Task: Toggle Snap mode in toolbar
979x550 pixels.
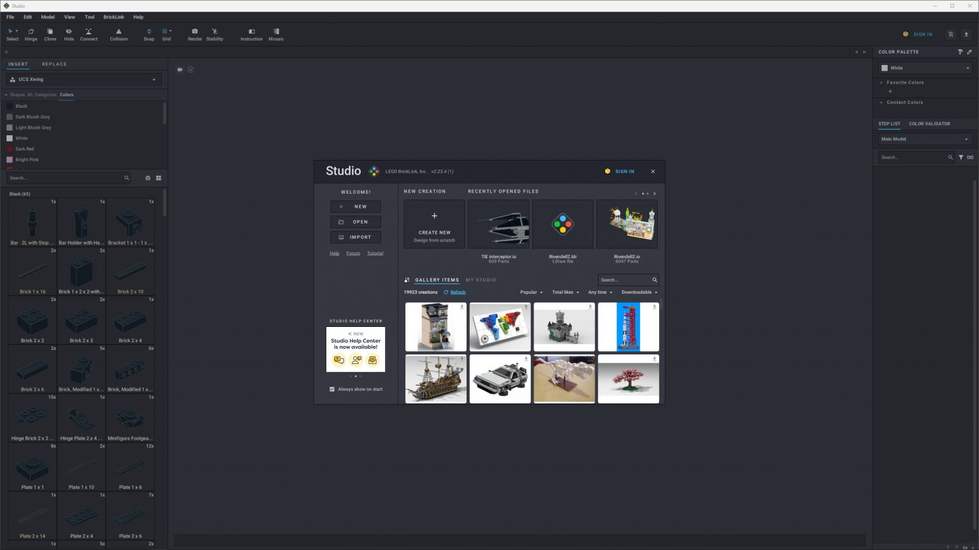Action: (x=149, y=34)
